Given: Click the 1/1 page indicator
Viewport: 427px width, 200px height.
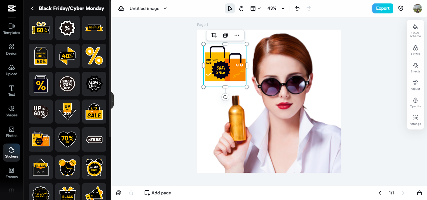Looking at the screenshot, I should [x=391, y=193].
